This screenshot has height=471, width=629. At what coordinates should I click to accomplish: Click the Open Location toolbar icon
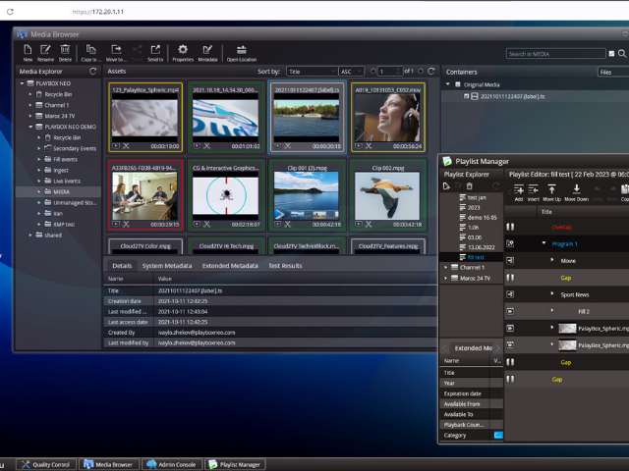pos(242,49)
